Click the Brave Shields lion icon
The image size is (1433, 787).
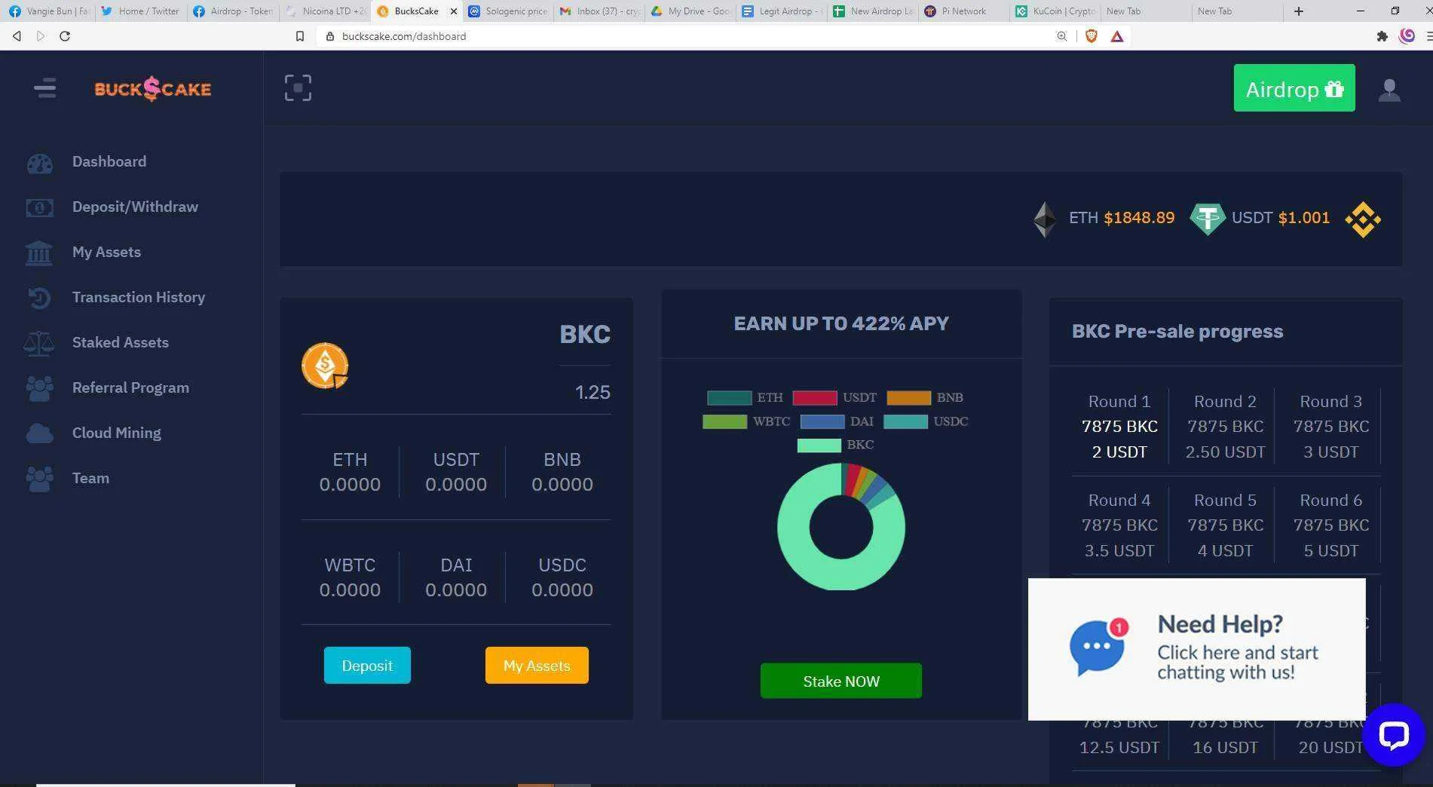pyautogui.click(x=1091, y=36)
